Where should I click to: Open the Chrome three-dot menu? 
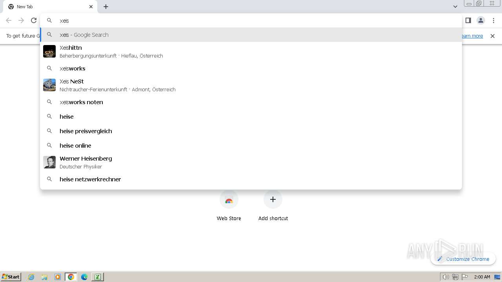(x=493, y=20)
